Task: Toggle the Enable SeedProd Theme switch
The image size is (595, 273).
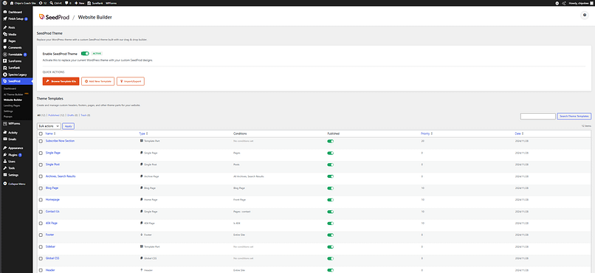Action: (85, 53)
